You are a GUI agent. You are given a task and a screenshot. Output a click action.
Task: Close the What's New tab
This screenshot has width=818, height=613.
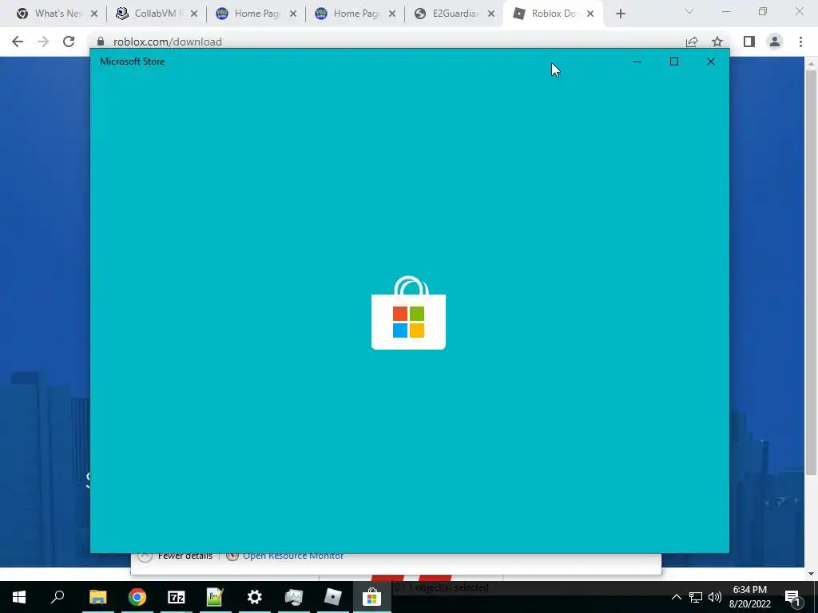(x=94, y=14)
